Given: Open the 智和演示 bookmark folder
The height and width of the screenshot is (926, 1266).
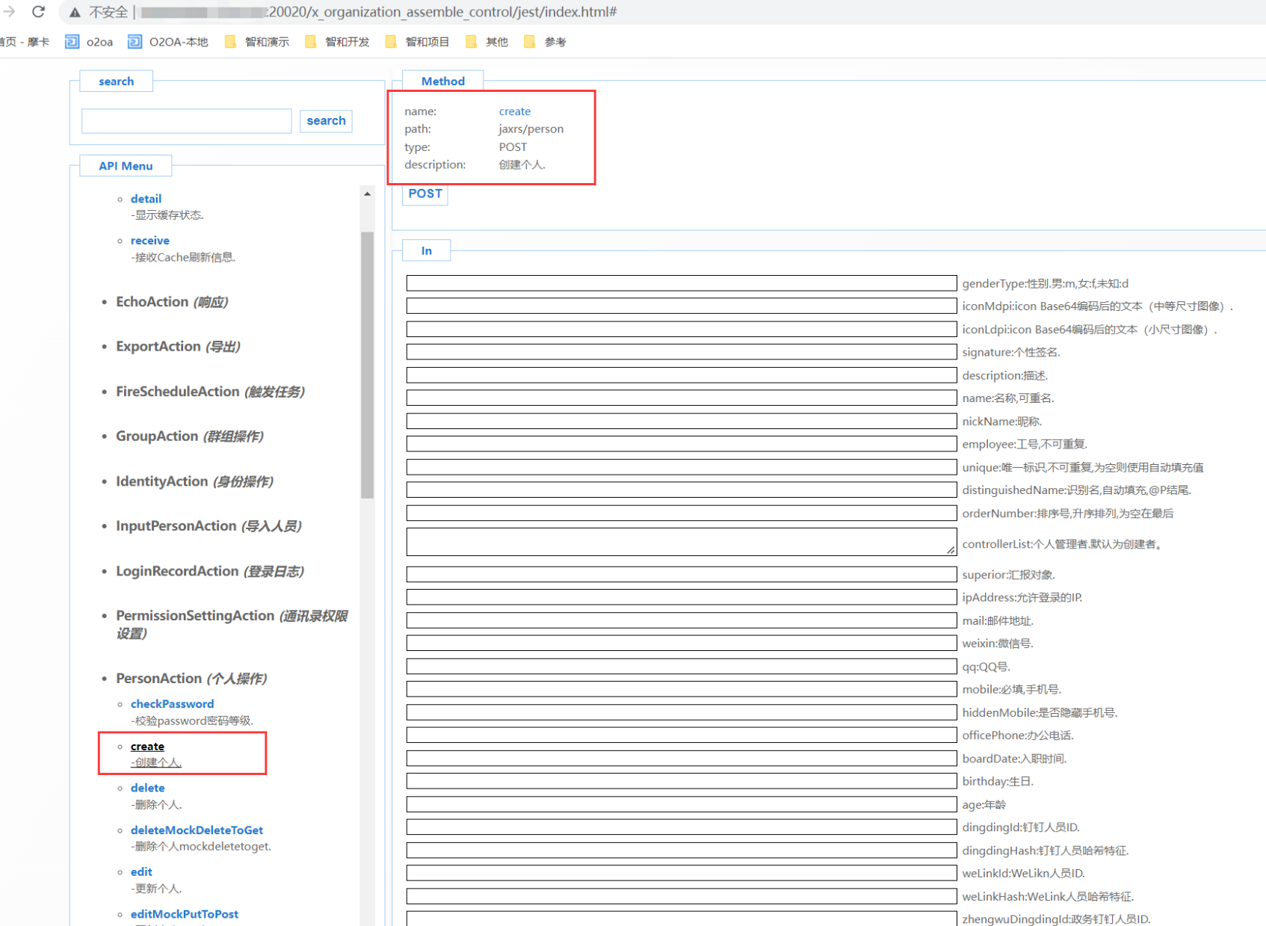Looking at the screenshot, I should [258, 42].
